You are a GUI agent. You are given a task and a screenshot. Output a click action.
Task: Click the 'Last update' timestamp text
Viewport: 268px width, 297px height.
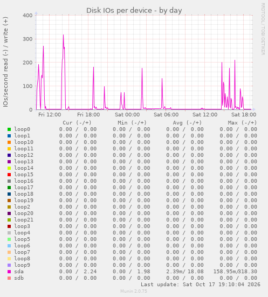(201, 284)
